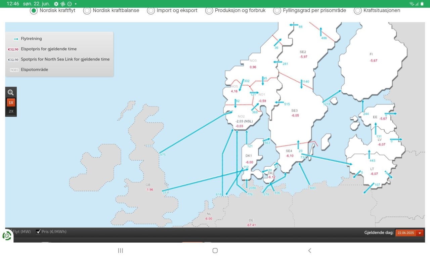The height and width of the screenshot is (258, 430).
Task: Click the flow arrow labeled 1140
Action: 302,84
